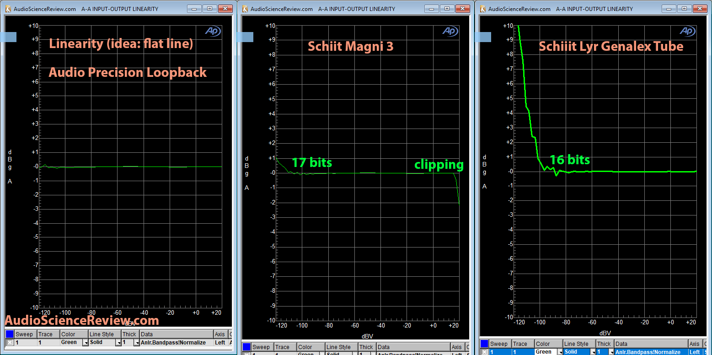Image resolution: width=712 pixels, height=355 pixels.
Task: Open the Green color dropdown in Lyr legend
Action: pyautogui.click(x=560, y=352)
